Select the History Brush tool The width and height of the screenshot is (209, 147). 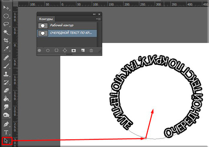[x=6, y=82]
